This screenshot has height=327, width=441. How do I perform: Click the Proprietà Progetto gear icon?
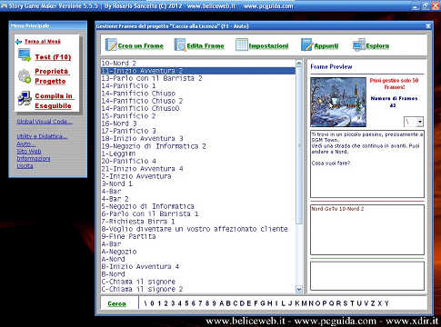(25, 76)
